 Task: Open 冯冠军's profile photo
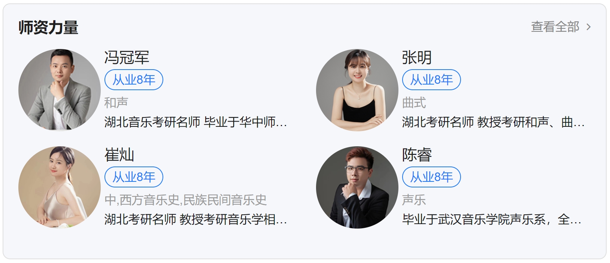click(x=60, y=90)
